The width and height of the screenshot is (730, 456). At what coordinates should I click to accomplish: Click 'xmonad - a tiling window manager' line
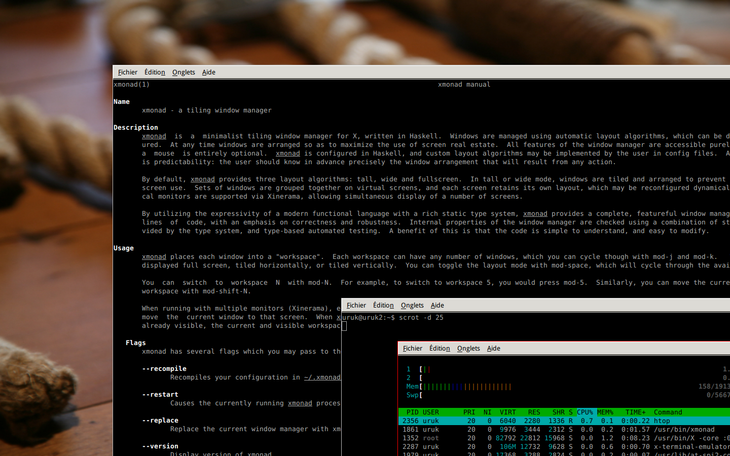(207, 110)
